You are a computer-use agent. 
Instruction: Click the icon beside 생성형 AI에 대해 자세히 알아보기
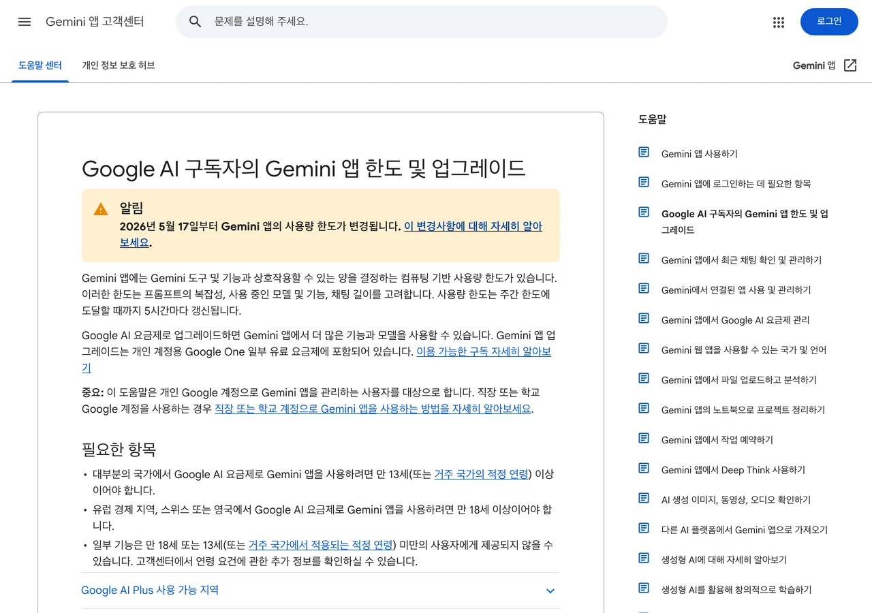(x=644, y=559)
